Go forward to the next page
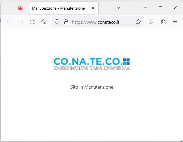 (x=20, y=22)
